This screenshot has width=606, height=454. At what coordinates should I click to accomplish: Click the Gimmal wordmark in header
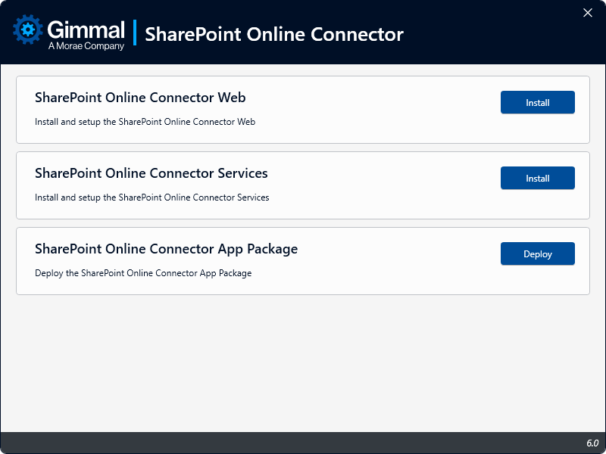pos(86,30)
